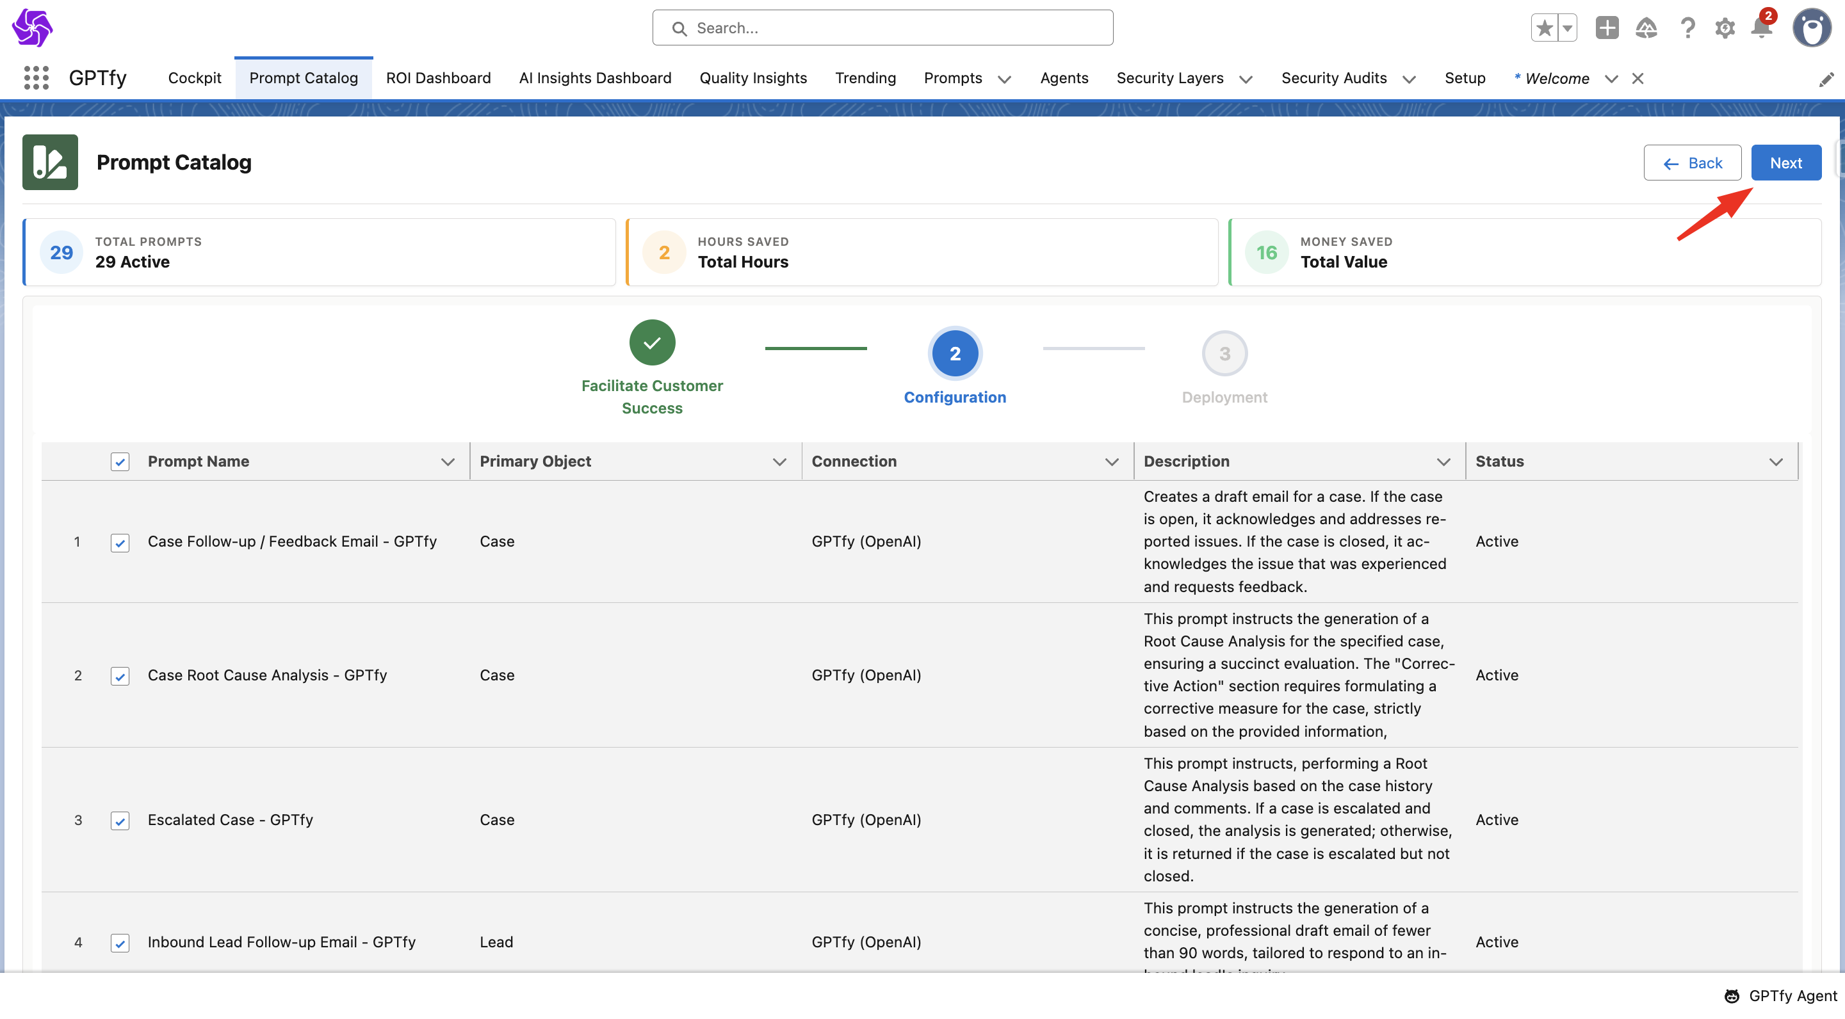The image size is (1845, 1019).
Task: Click the step 1 completed progress marker
Action: [652, 343]
